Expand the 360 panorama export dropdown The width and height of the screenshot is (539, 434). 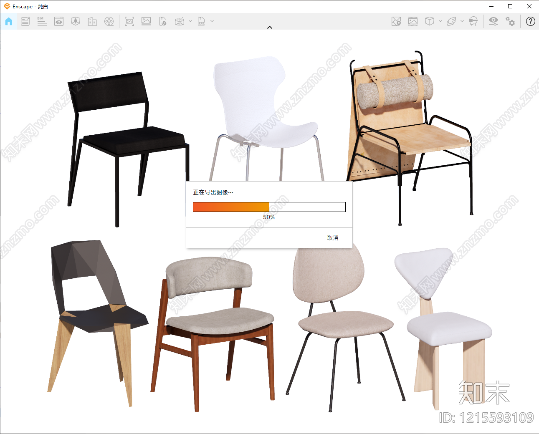point(190,21)
